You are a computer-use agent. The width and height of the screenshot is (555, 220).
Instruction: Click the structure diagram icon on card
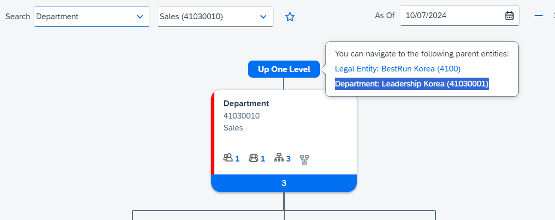[304, 160]
